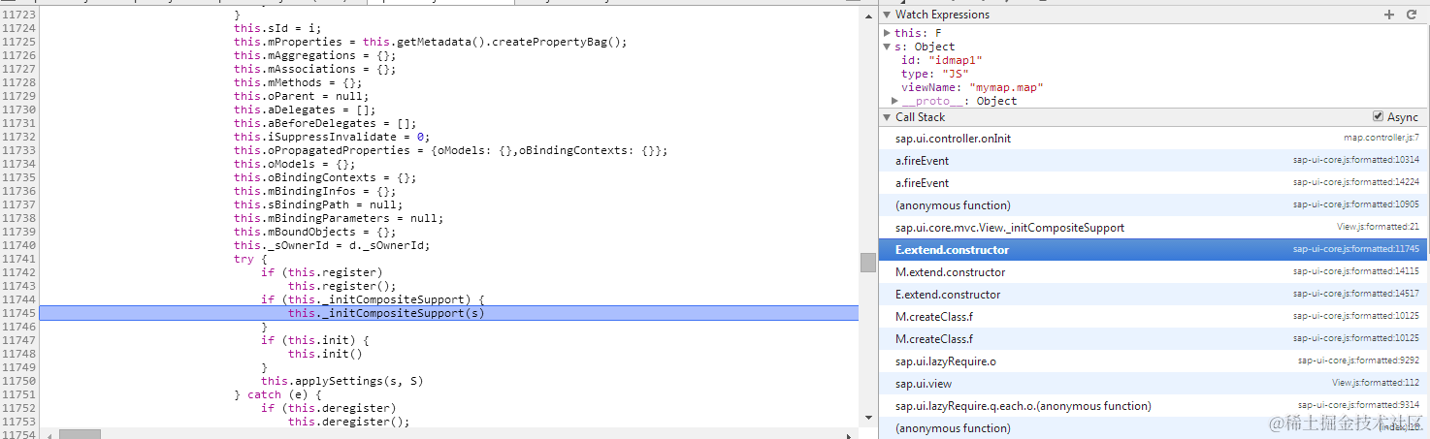Click the code editor scroll-down arrow
Viewport: 1430px width, 439px height.
click(x=867, y=419)
